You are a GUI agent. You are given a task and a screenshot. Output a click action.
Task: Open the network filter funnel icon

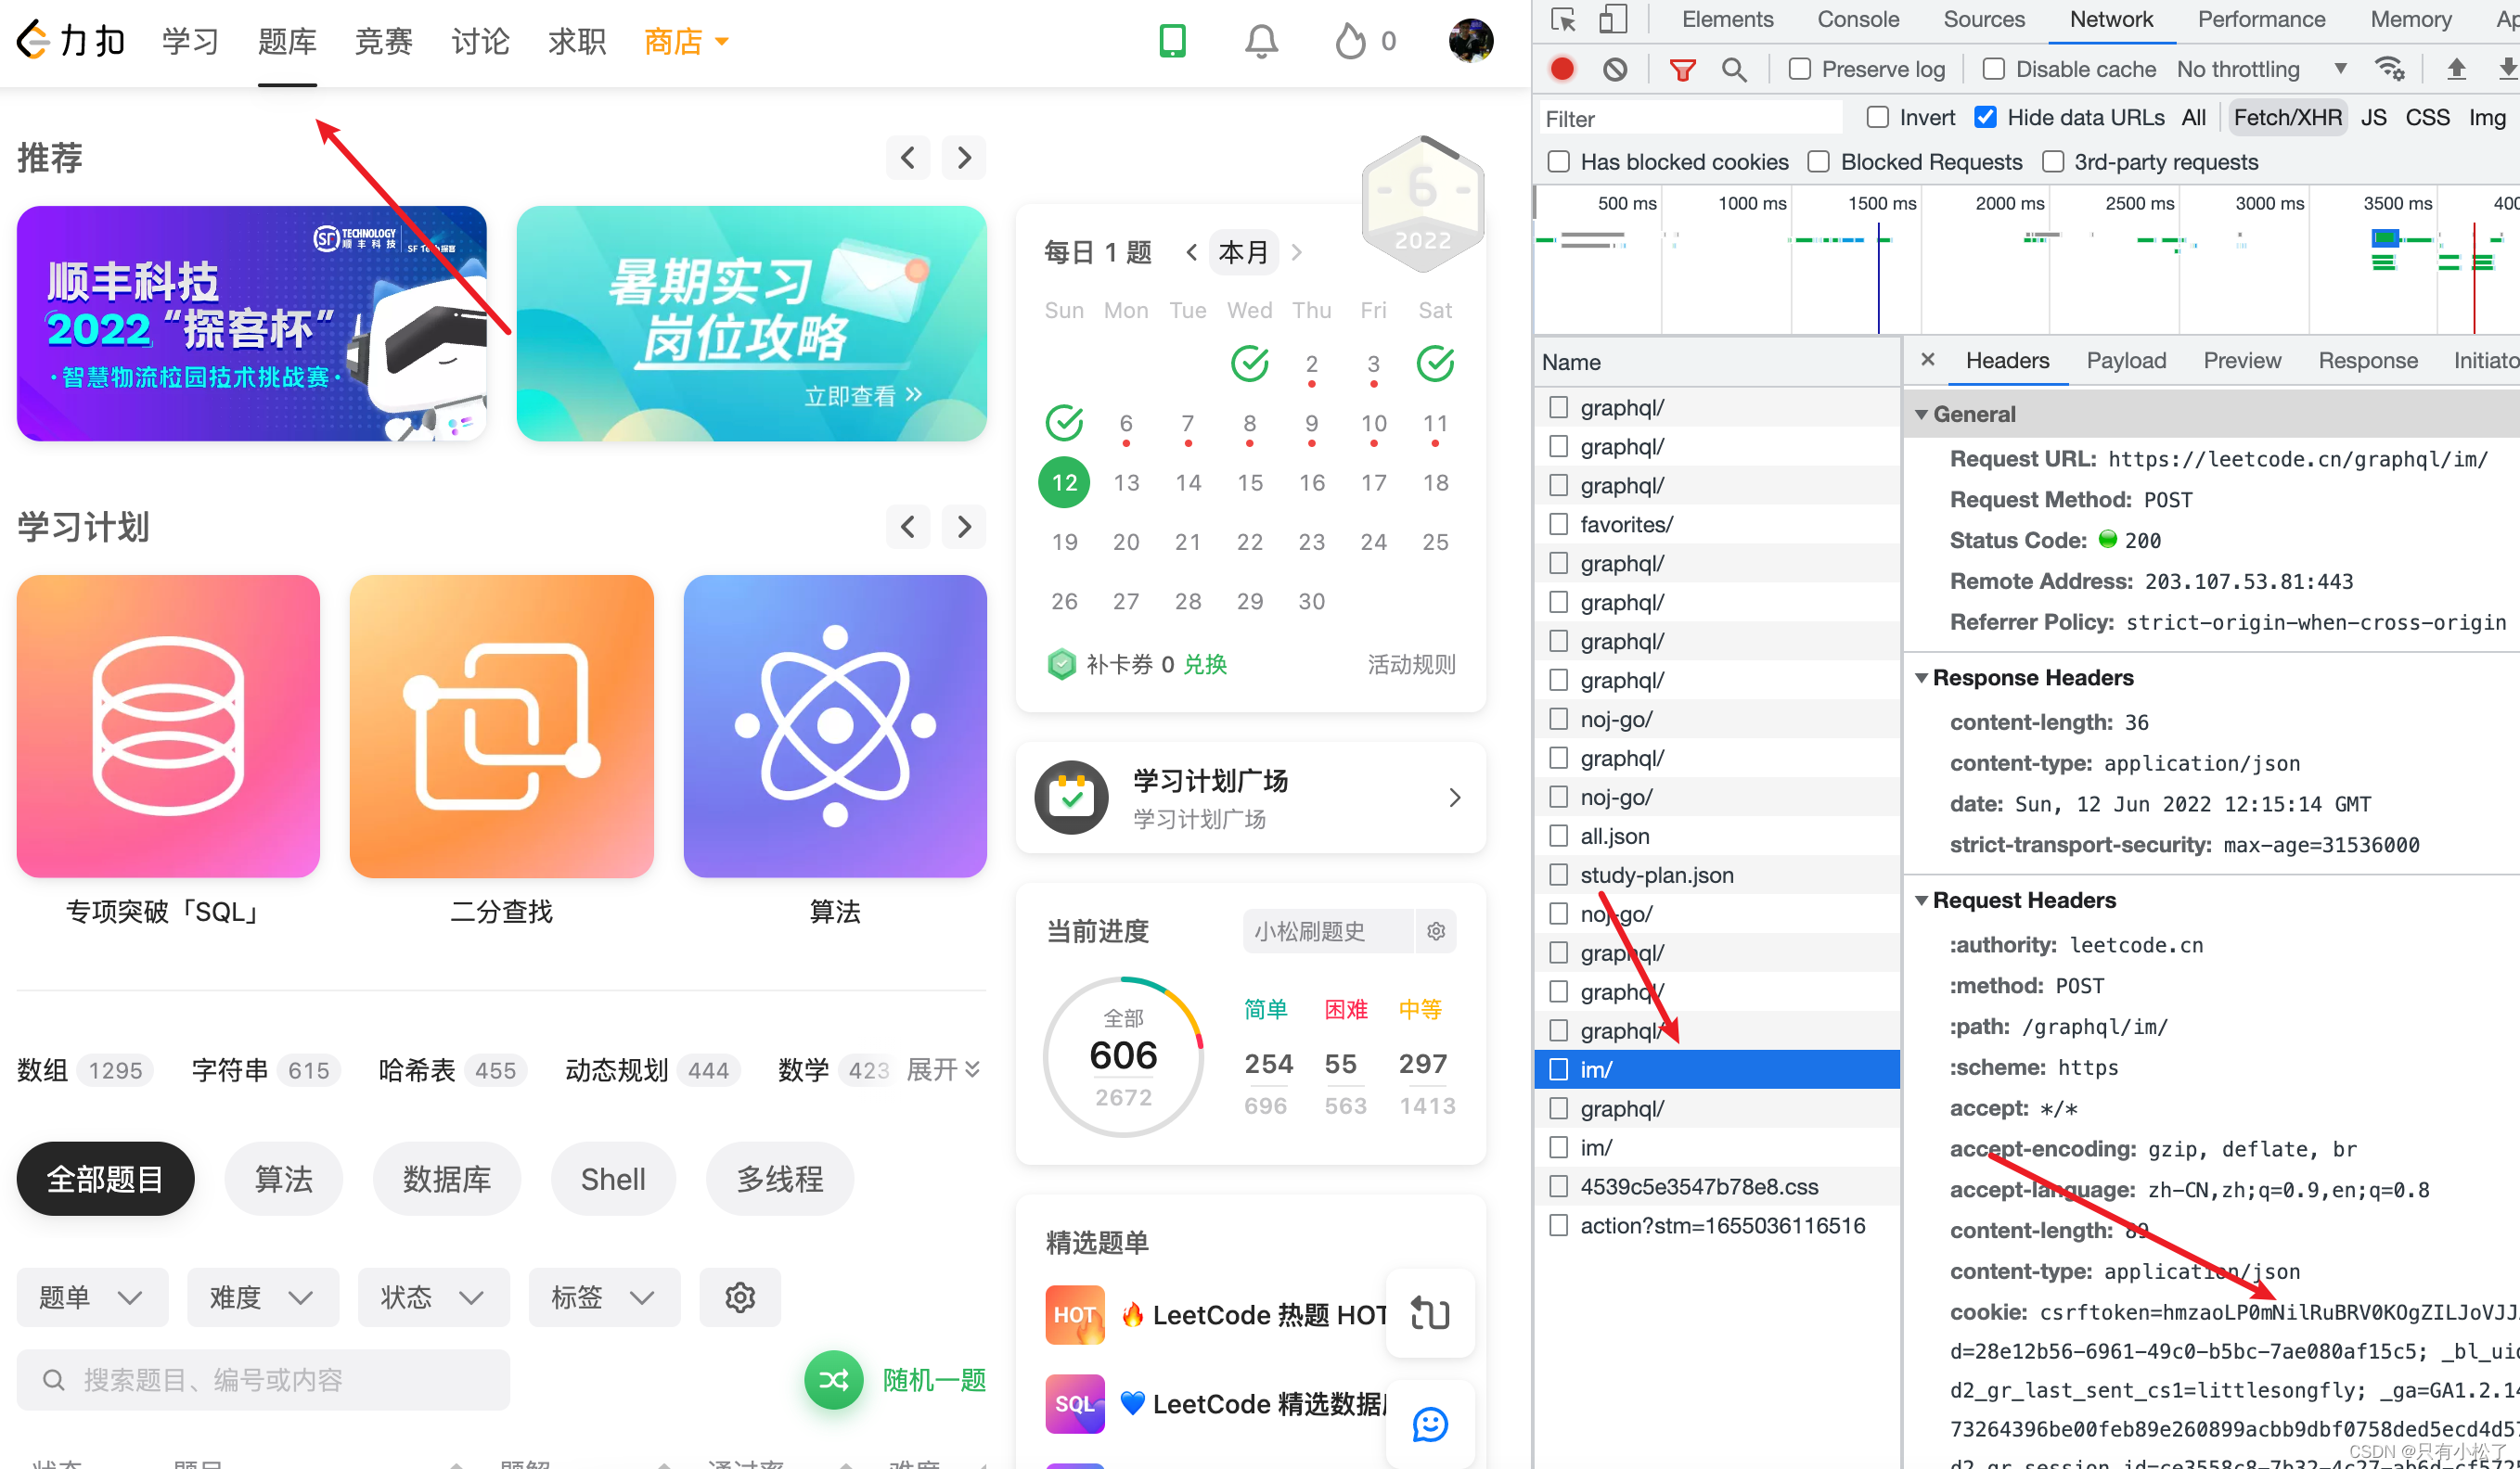click(1684, 69)
